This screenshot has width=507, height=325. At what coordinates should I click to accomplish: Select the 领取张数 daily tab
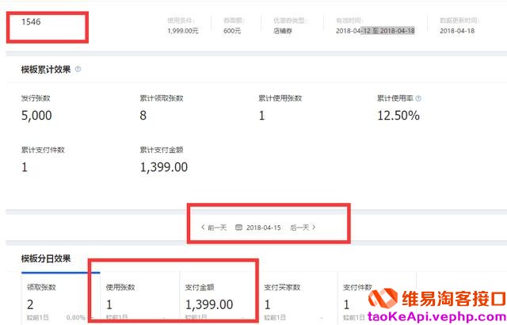61,299
